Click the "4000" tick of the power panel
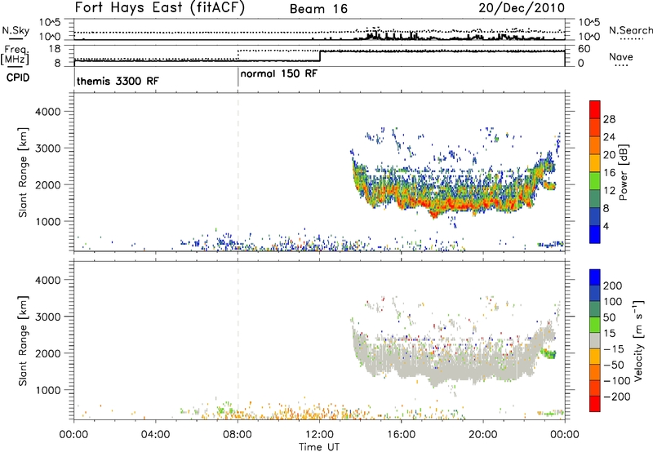 point(48,112)
